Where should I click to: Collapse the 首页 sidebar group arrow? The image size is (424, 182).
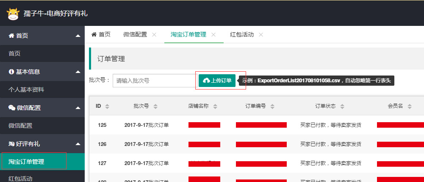(78, 36)
